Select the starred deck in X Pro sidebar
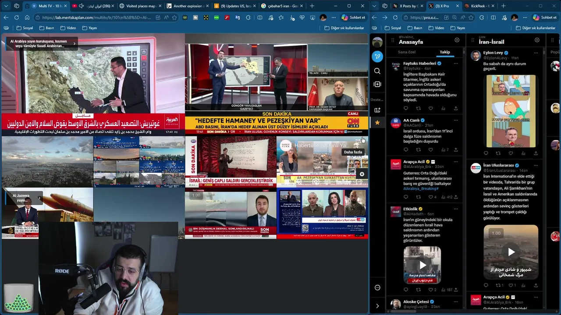This screenshot has width=561, height=315. point(377,122)
